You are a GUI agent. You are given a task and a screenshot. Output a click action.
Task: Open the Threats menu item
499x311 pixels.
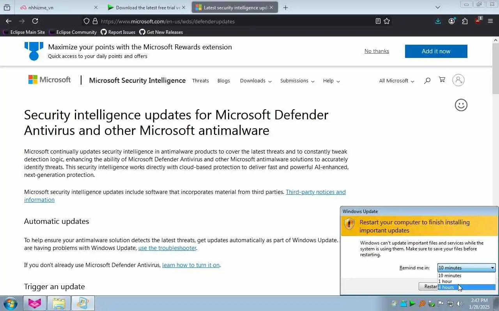click(x=200, y=80)
